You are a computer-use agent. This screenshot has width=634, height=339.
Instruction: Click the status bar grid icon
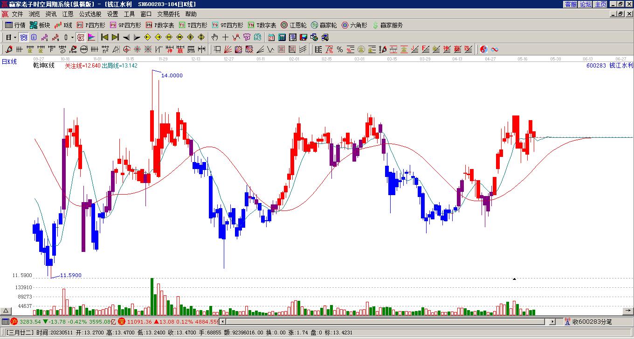point(5,321)
